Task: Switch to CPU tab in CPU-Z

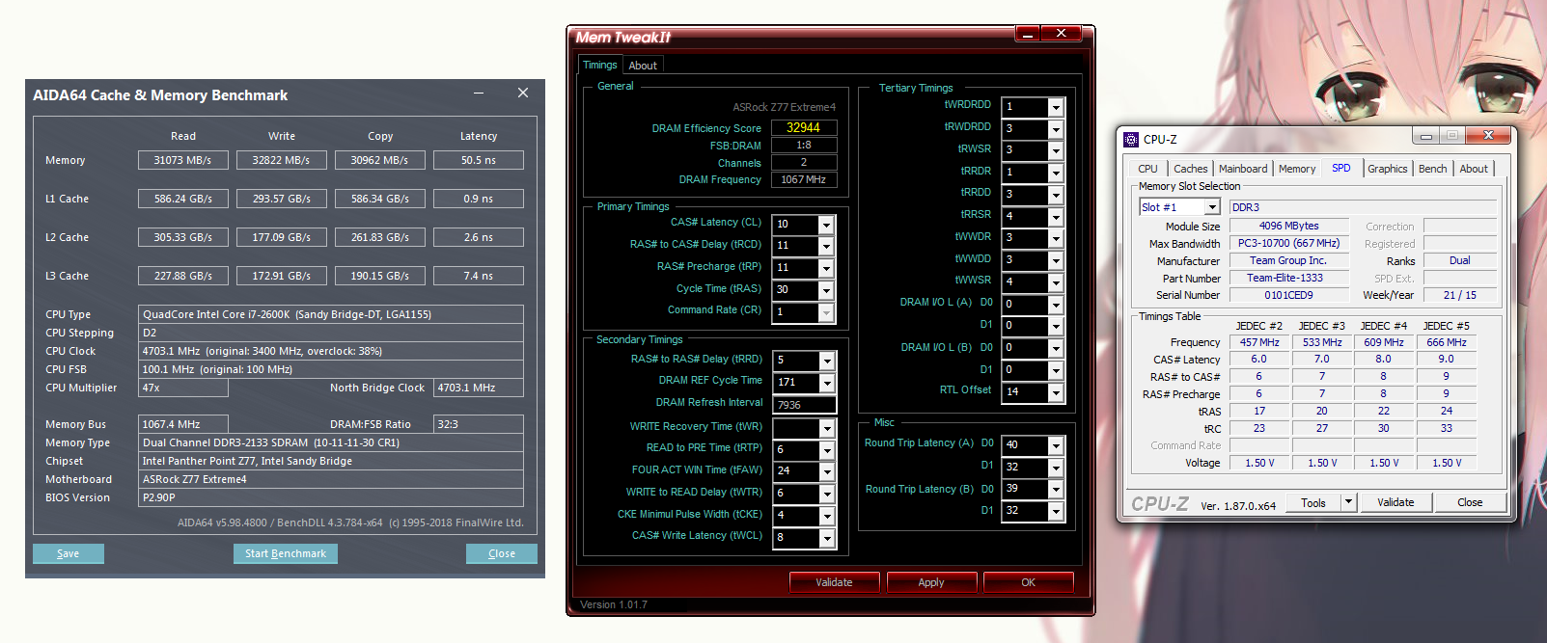Action: pos(1147,169)
